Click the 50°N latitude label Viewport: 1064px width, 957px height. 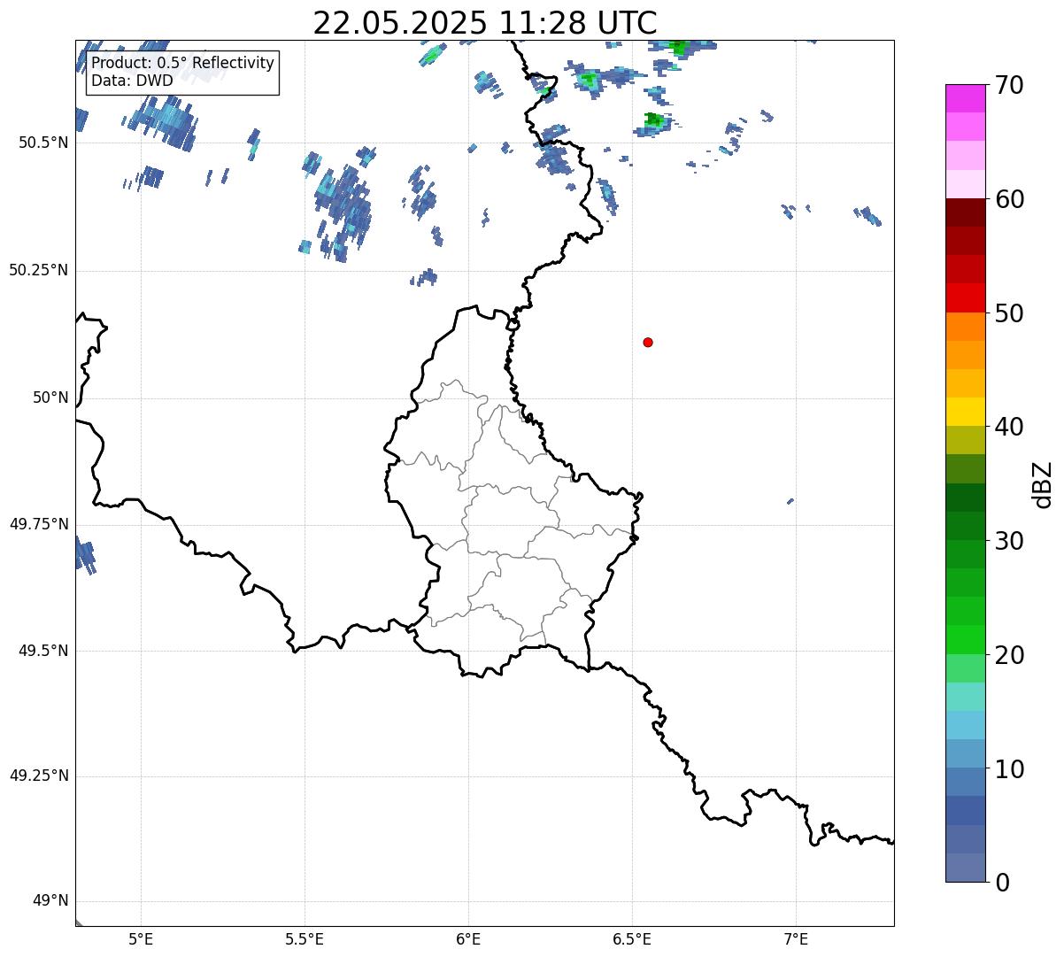click(x=50, y=397)
